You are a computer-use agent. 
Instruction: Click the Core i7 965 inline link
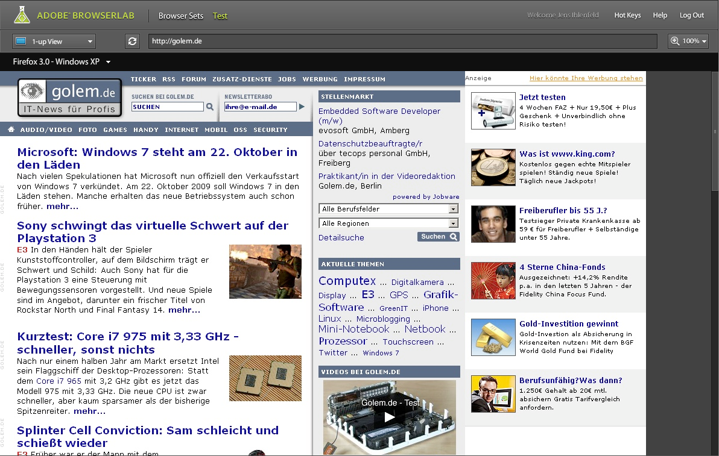coord(59,381)
